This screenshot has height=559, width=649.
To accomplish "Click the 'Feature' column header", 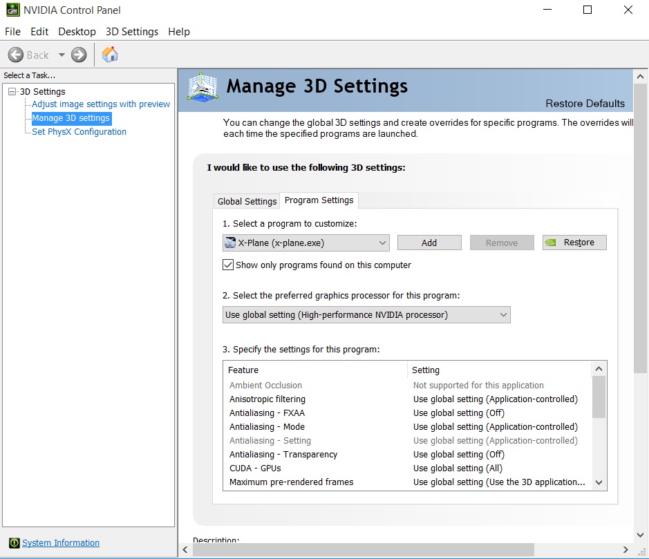I will tap(315, 370).
